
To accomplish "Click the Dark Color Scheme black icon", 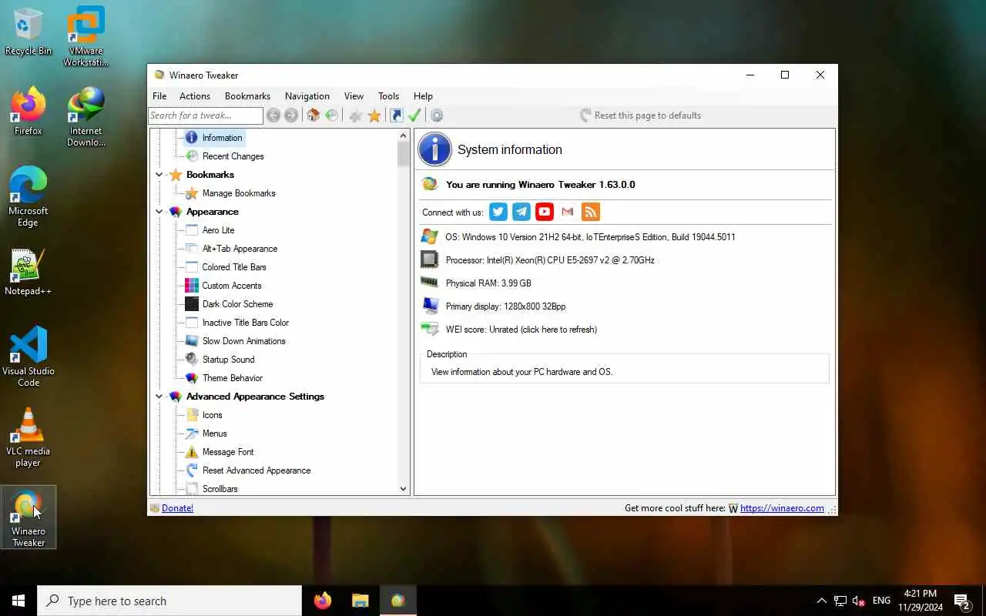I will point(192,304).
